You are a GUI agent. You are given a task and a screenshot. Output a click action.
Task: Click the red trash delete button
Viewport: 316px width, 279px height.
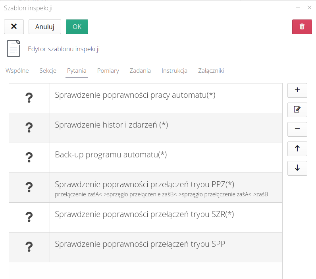tap(302, 27)
